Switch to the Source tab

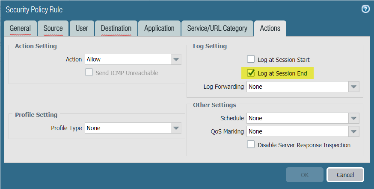pos(53,29)
